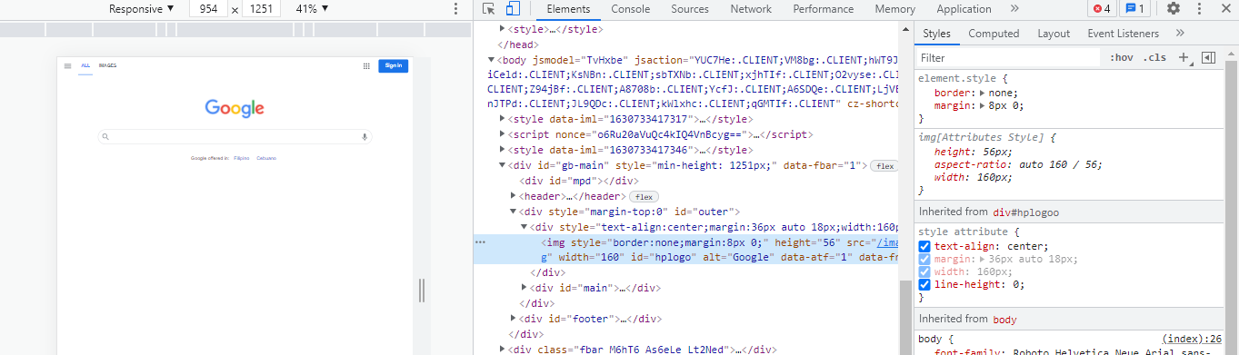Open DevTools settings gear

pyautogui.click(x=1174, y=9)
